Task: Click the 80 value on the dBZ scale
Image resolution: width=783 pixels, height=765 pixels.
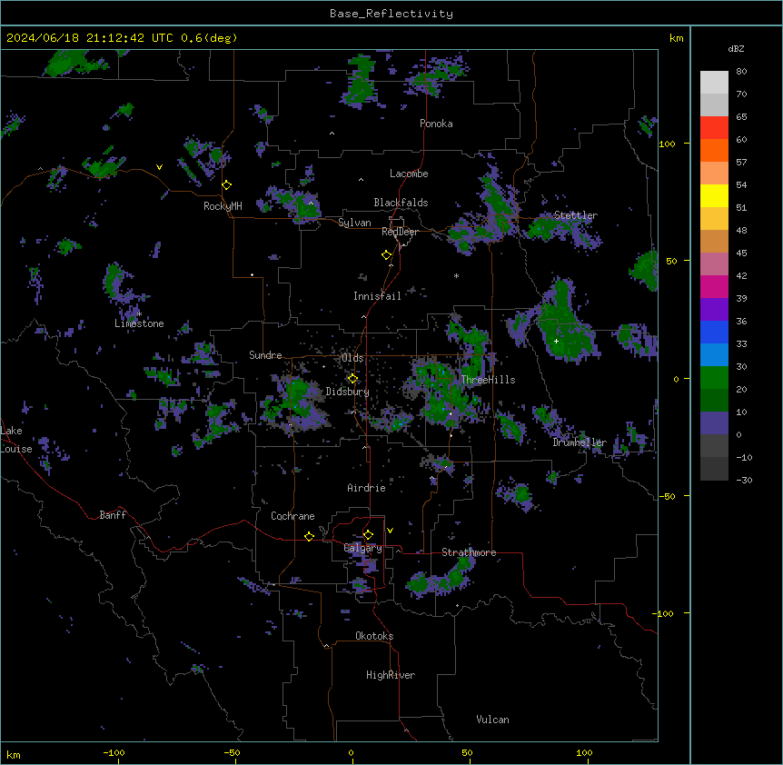Action: (741, 72)
